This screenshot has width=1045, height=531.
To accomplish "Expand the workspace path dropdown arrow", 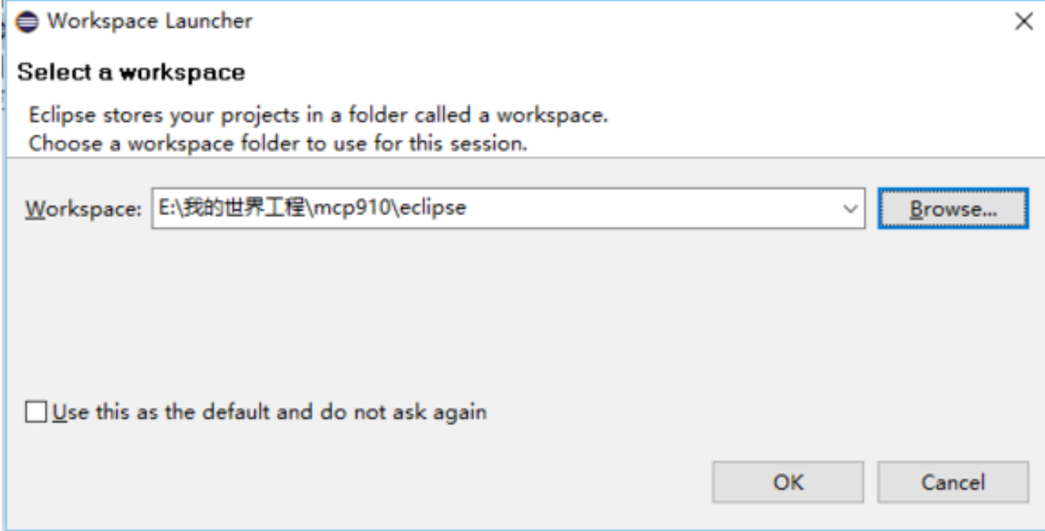I will (851, 209).
